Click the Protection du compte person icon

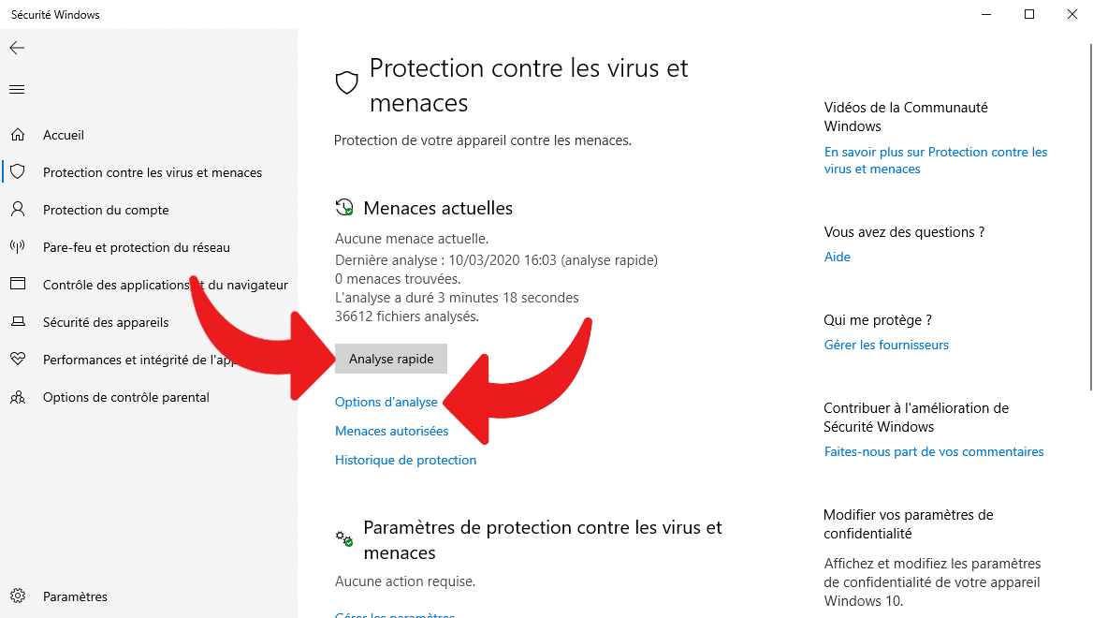click(x=18, y=209)
